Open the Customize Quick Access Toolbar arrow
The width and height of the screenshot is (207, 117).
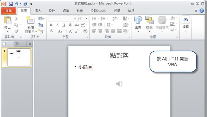[31, 4]
